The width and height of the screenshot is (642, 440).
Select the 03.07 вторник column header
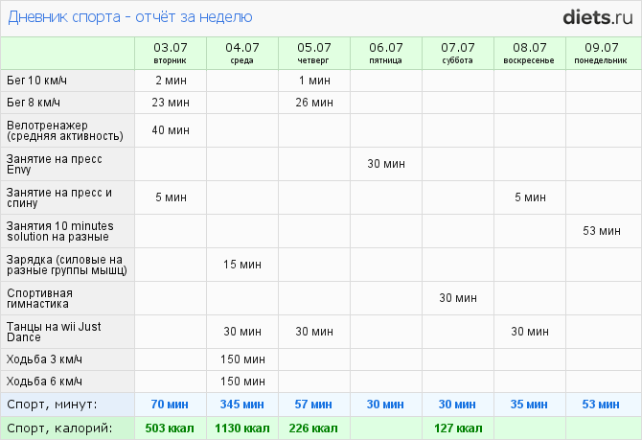click(x=170, y=52)
